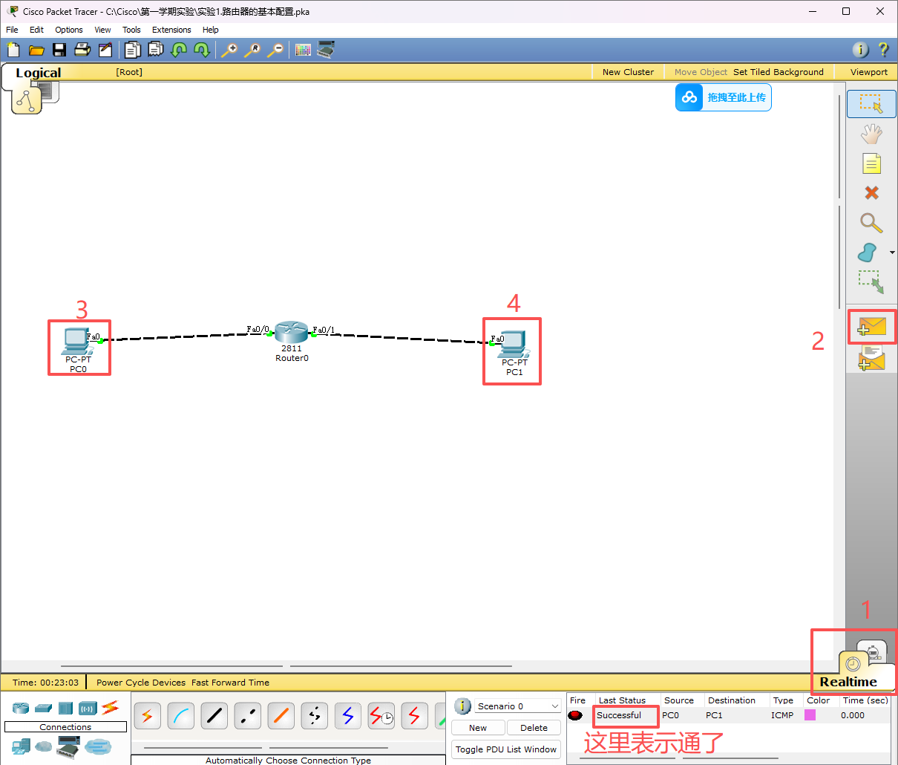Screen dimensions: 898x765
Task: Click the Viewport button
Action: pyautogui.click(x=869, y=72)
